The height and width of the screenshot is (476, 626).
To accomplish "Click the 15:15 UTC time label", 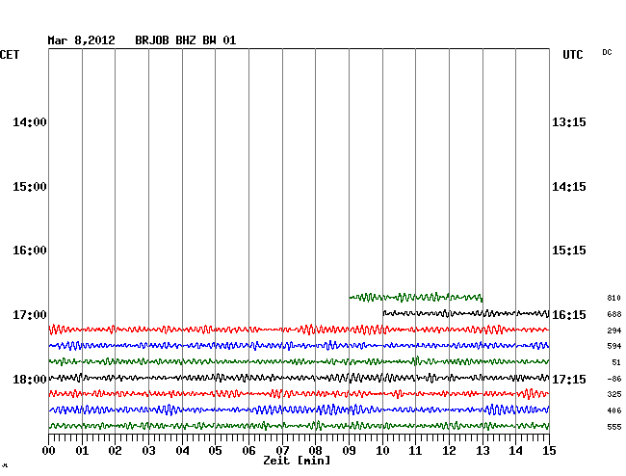I will point(569,251).
